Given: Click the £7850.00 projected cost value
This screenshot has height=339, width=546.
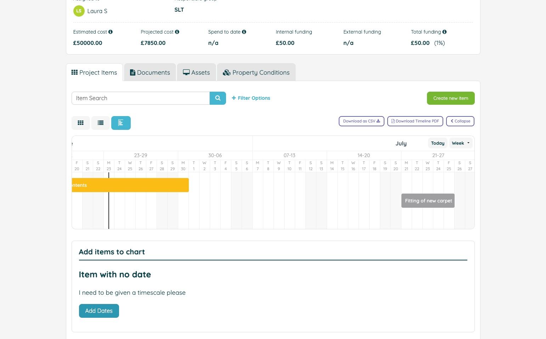Looking at the screenshot, I should [153, 43].
